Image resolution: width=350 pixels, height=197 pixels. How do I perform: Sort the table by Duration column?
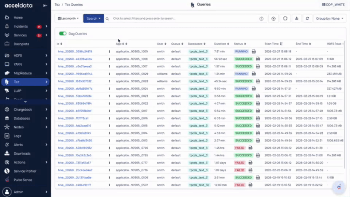(228, 44)
